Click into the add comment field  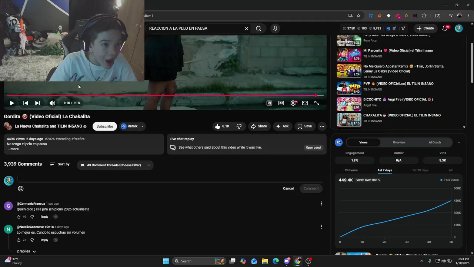(x=170, y=178)
